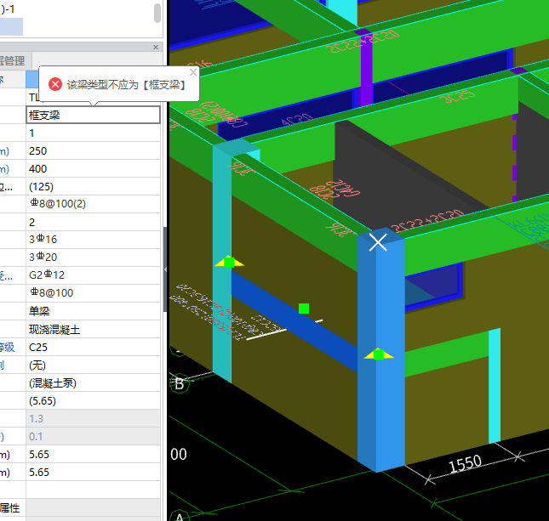Select the (混凝土泵) pump type cell
This screenshot has height=521, width=549.
[93, 382]
